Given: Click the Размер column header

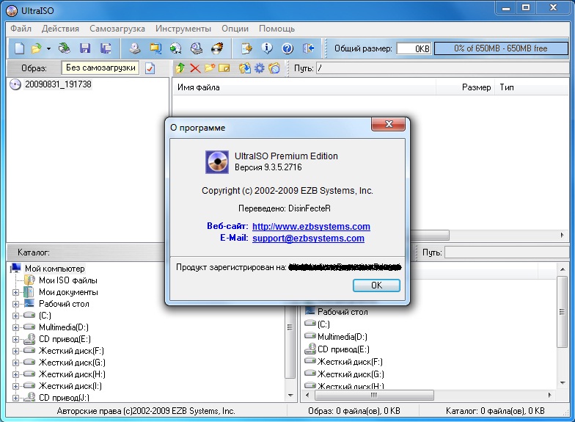Looking at the screenshot, I should 466,87.
